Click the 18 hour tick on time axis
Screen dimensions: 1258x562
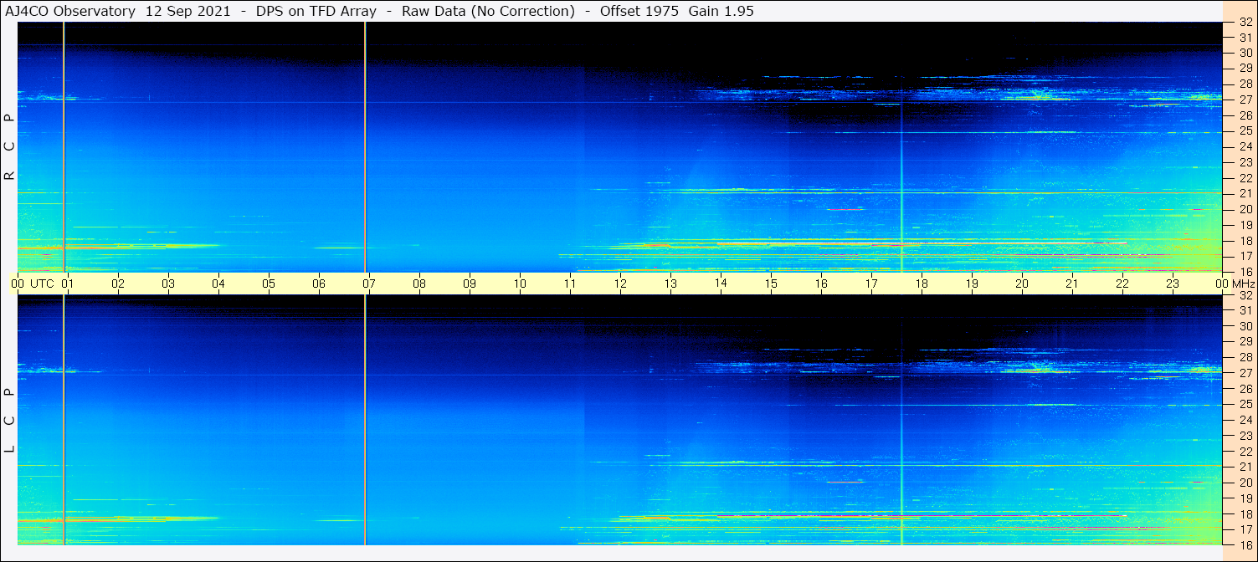922,284
